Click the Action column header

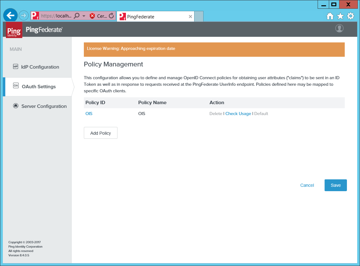click(217, 103)
